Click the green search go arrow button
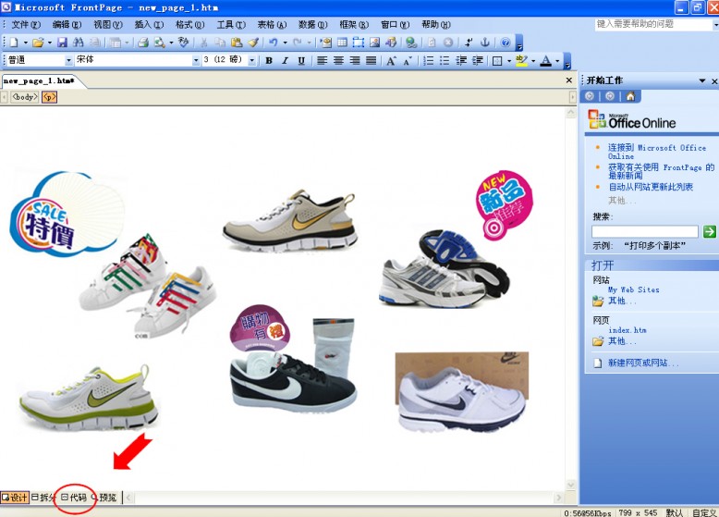Screen dimensions: 719x517 click(x=710, y=231)
